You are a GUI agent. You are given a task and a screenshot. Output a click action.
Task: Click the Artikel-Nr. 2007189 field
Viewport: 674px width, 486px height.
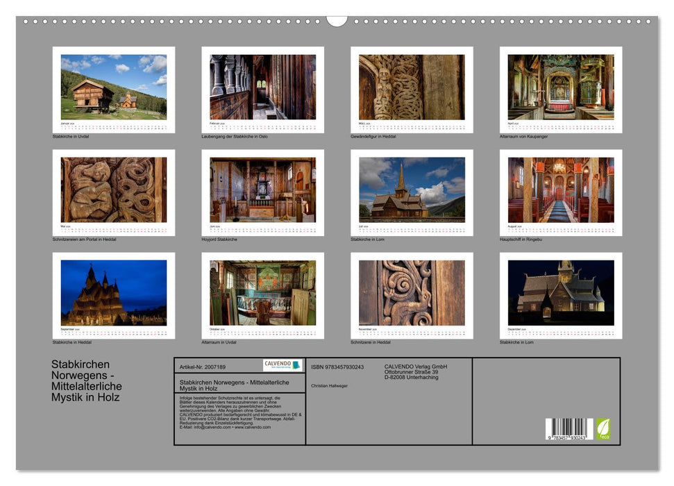click(x=203, y=367)
